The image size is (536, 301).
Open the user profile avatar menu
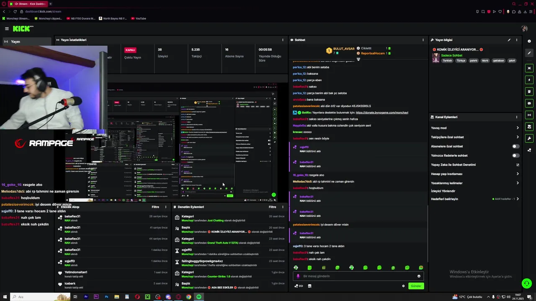click(x=524, y=28)
